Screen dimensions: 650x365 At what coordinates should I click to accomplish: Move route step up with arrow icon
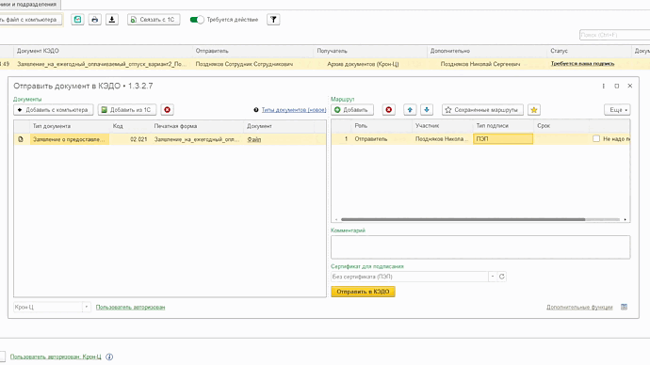410,110
